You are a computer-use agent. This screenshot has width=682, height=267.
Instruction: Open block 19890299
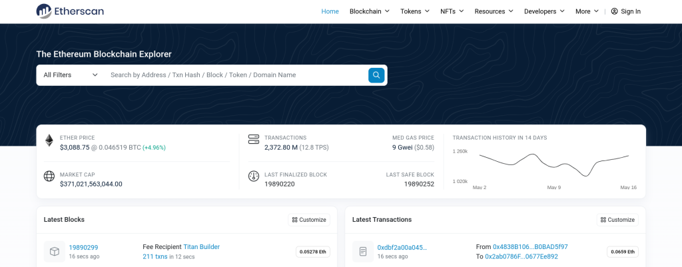[83, 248]
